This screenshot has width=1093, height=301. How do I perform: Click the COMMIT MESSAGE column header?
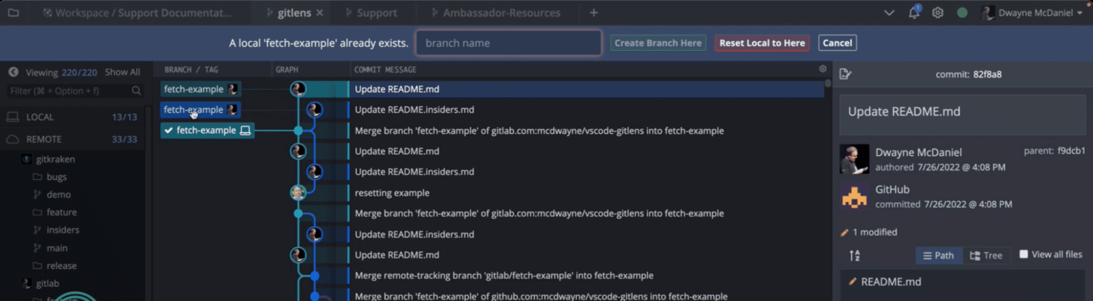[385, 69]
